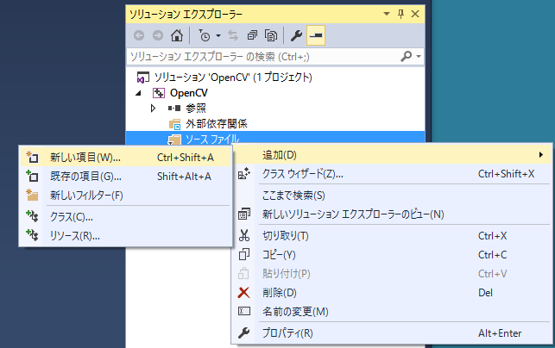
Task: Select the 外部依存関係 tree item
Action: click(x=216, y=123)
